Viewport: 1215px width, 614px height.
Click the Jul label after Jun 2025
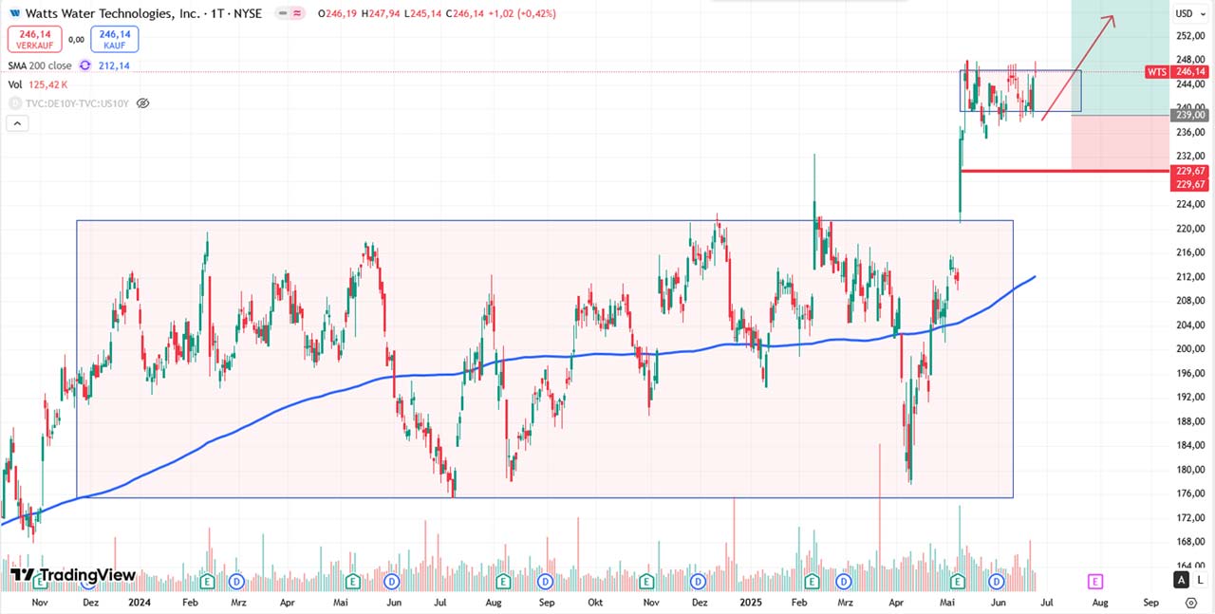click(1045, 603)
